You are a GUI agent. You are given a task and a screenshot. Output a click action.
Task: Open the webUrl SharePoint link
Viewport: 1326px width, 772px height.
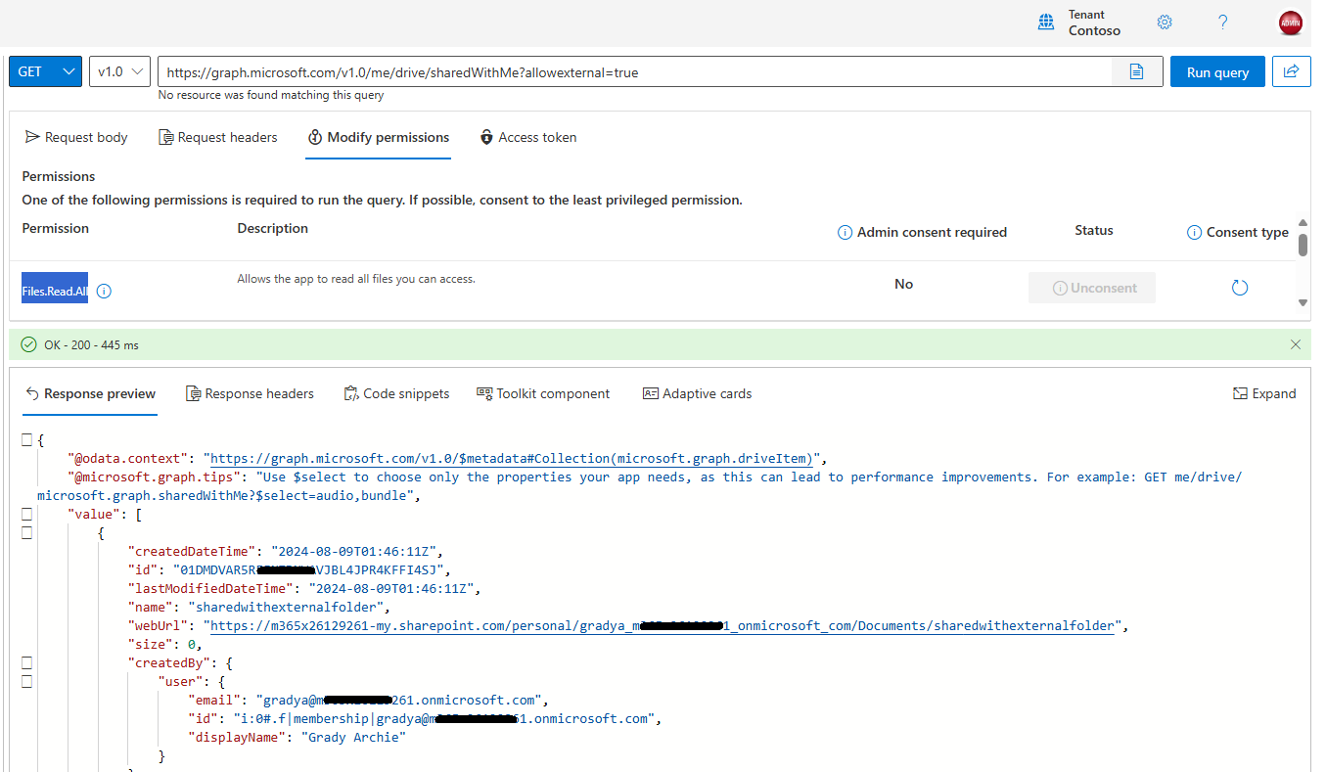pos(663,625)
